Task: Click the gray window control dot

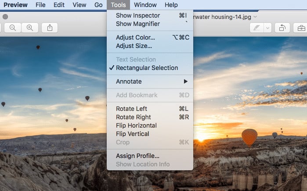Action: pyautogui.click(x=5, y=17)
